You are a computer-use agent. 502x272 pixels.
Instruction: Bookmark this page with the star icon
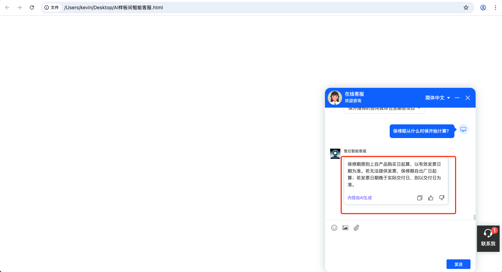coord(466,8)
